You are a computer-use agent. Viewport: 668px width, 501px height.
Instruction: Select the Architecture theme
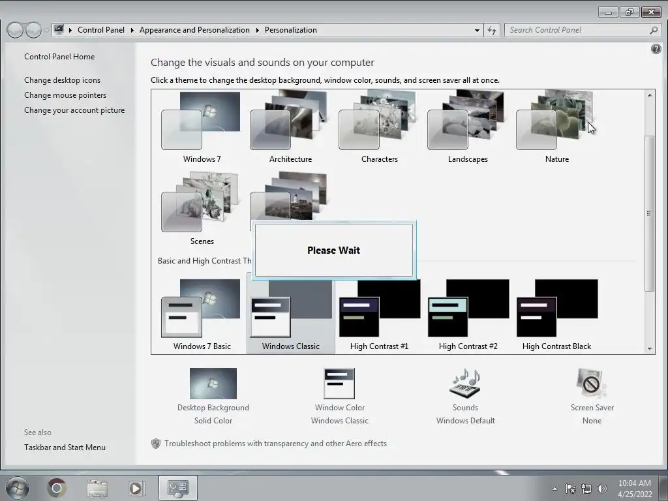290,128
